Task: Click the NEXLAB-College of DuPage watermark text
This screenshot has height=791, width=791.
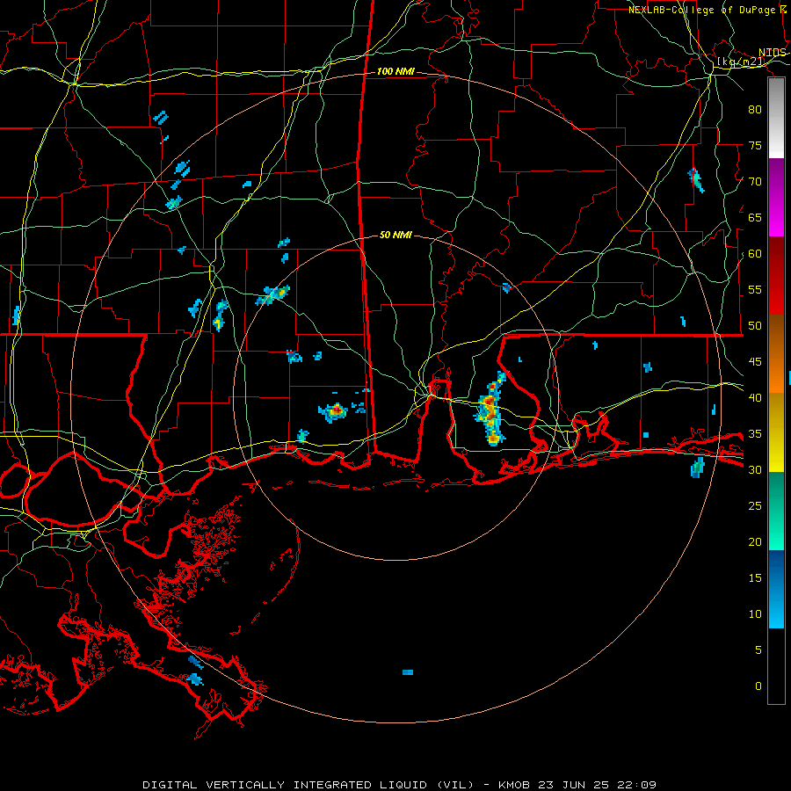Action: (708, 10)
